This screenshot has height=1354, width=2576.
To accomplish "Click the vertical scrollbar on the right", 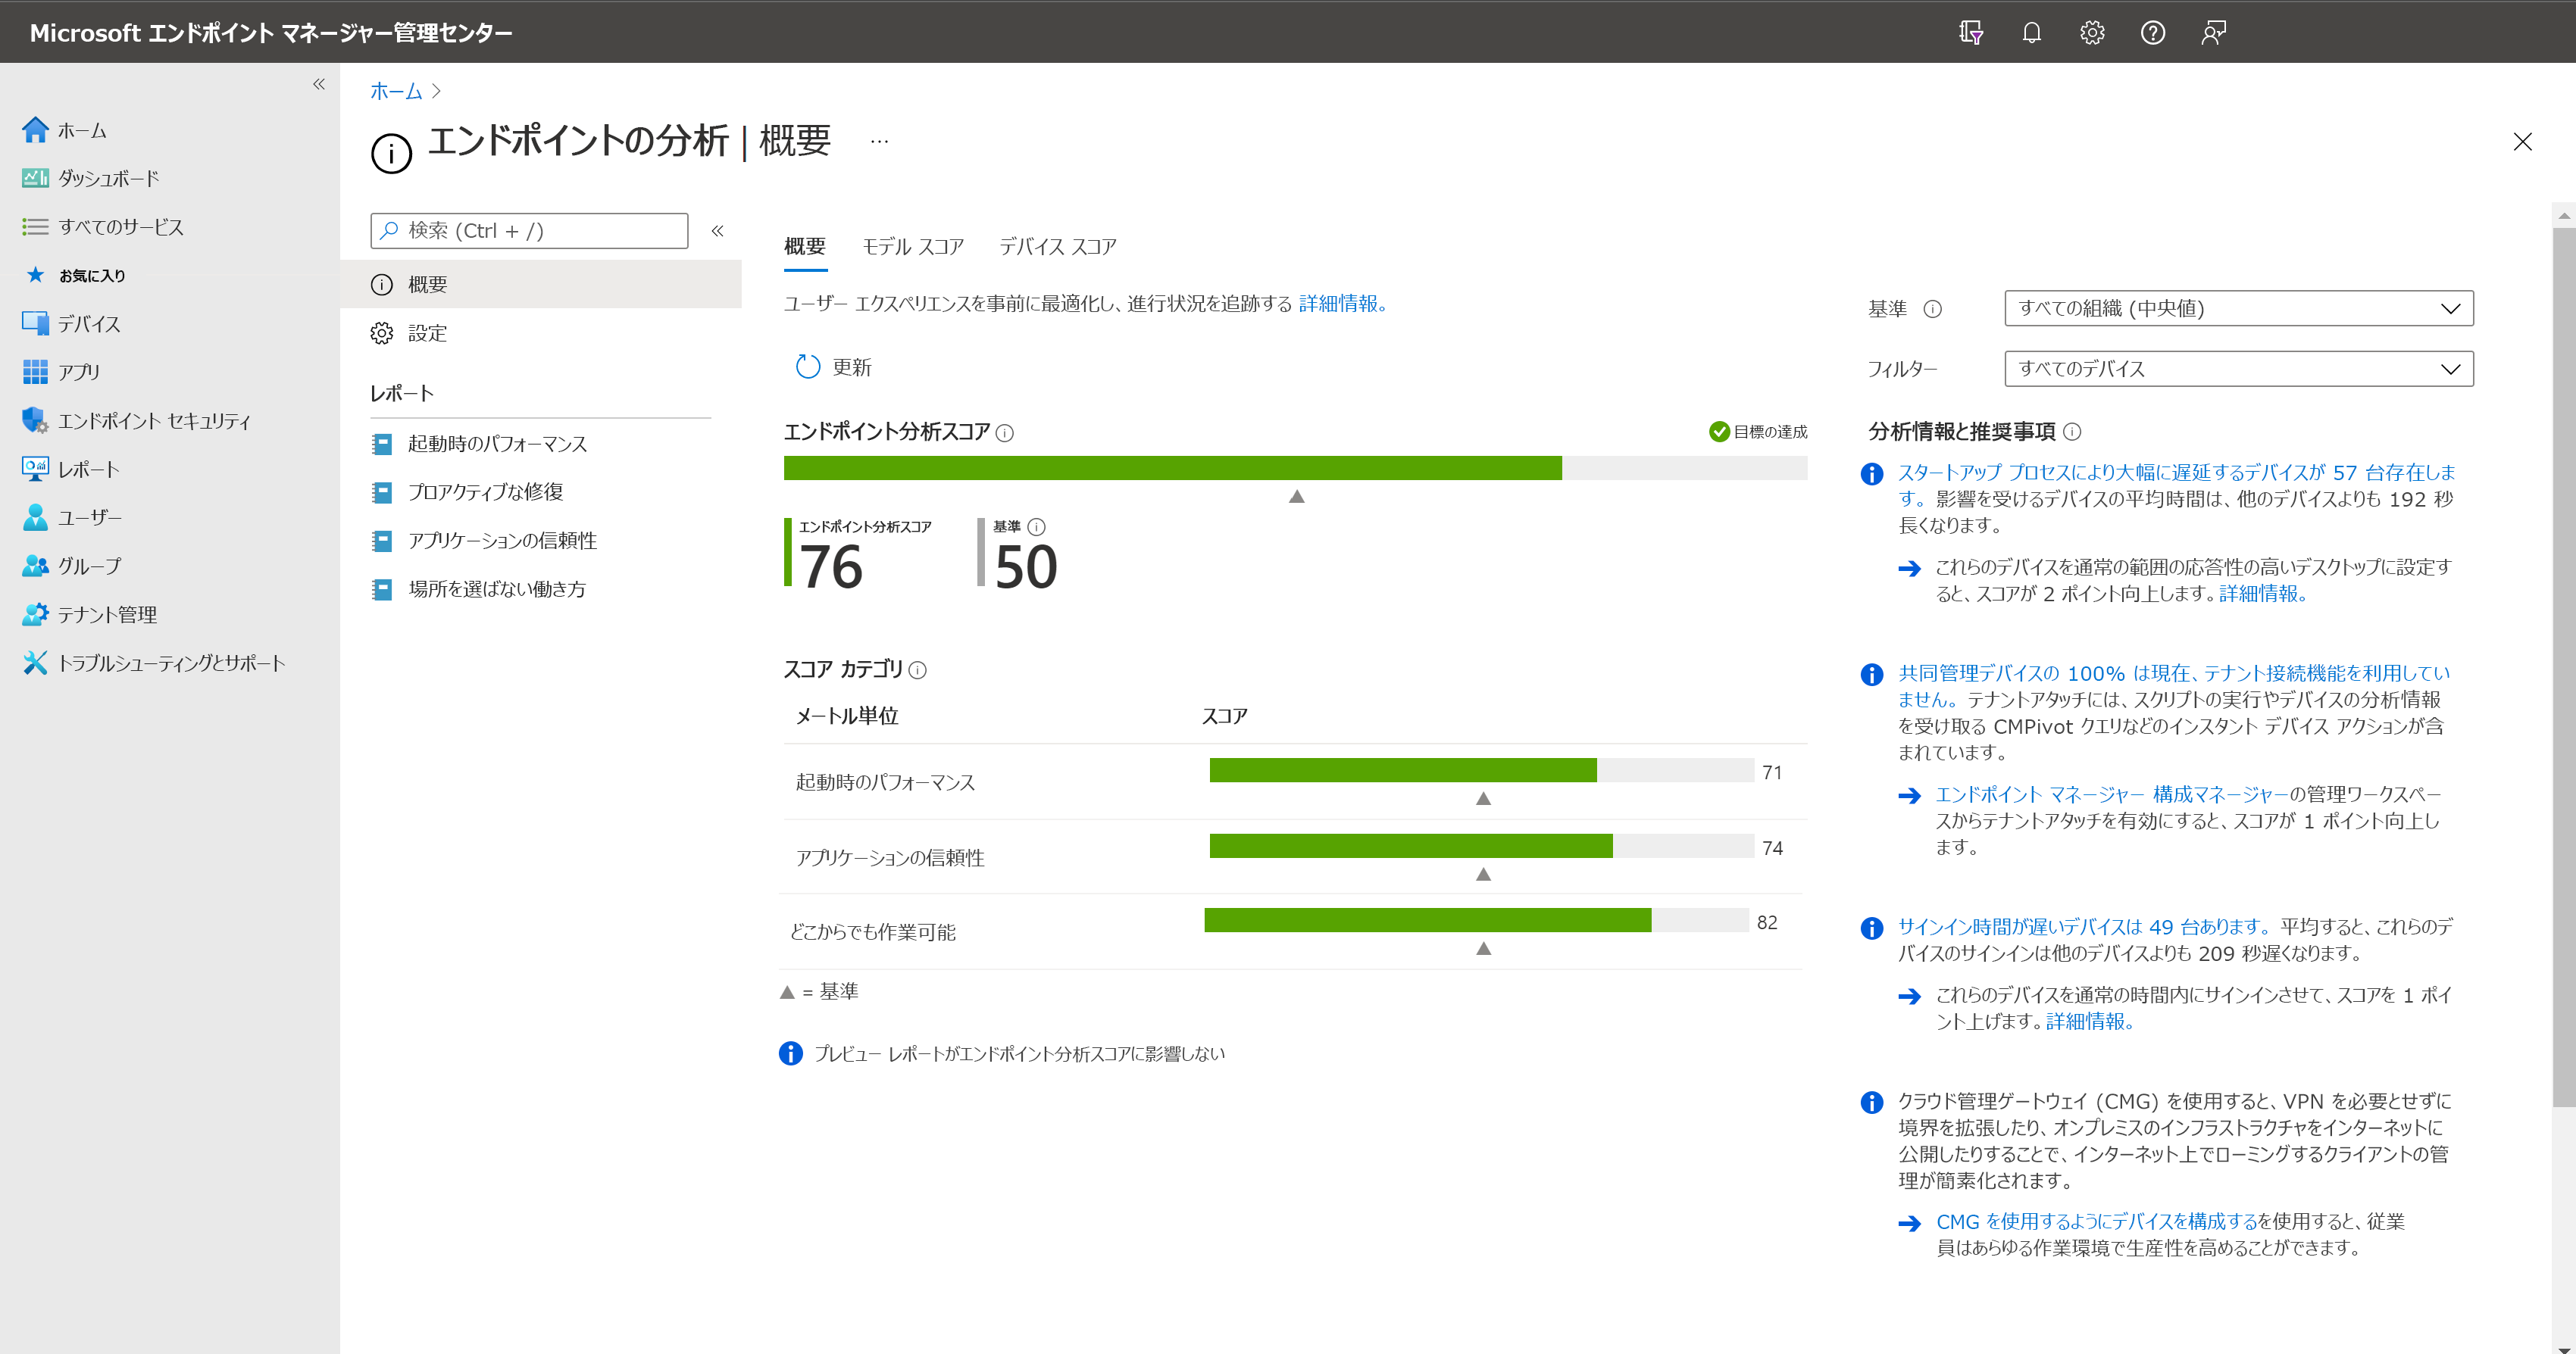I will (x=2564, y=666).
